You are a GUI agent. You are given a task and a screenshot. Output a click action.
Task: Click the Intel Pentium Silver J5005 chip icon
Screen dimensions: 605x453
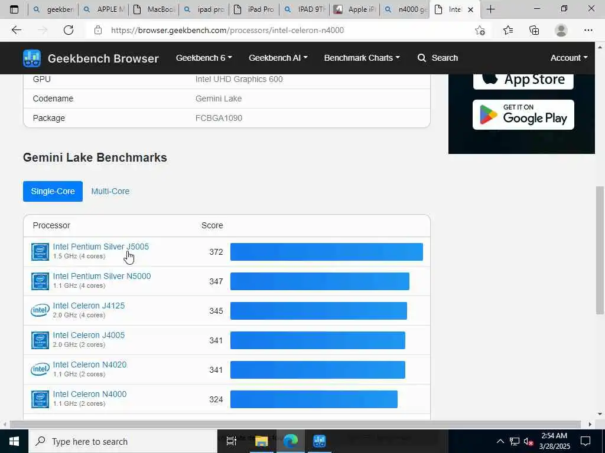40,252
